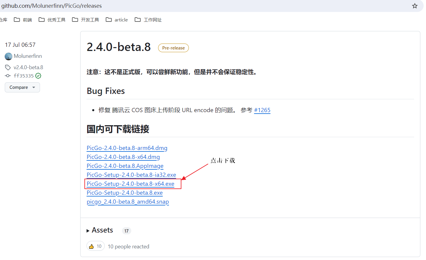Click the thumbs up reaction icon
426x260 pixels.
pyautogui.click(x=91, y=246)
